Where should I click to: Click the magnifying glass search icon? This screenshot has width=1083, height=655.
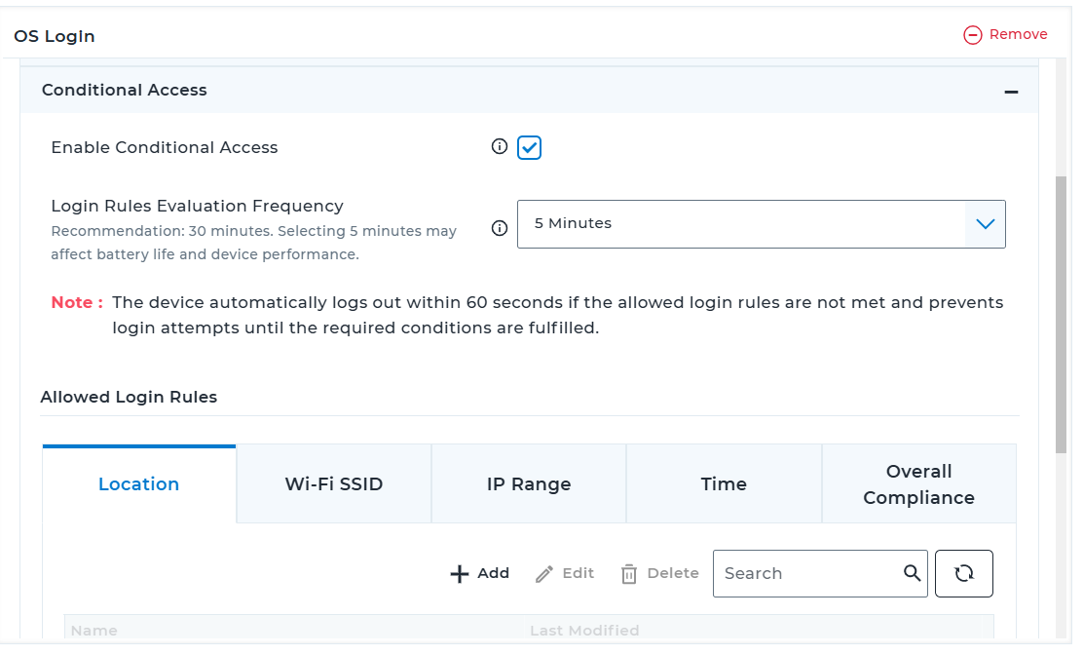912,573
